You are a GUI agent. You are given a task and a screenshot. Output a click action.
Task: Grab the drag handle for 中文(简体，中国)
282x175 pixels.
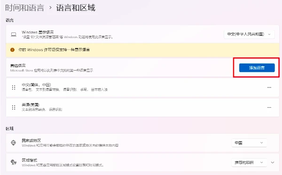(x=14, y=87)
